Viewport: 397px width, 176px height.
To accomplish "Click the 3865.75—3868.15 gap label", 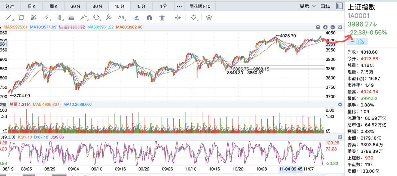I will click(x=251, y=69).
